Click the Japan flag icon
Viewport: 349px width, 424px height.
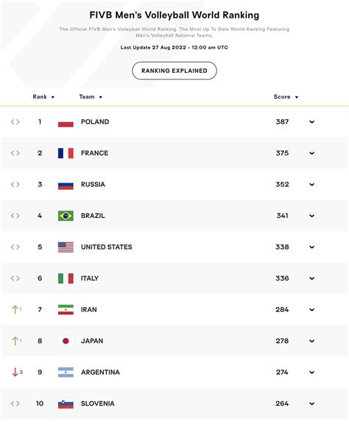coord(66,341)
